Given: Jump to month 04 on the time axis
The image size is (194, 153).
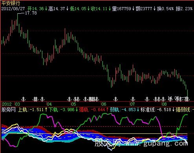Looking at the screenshot, I should tap(49, 104).
